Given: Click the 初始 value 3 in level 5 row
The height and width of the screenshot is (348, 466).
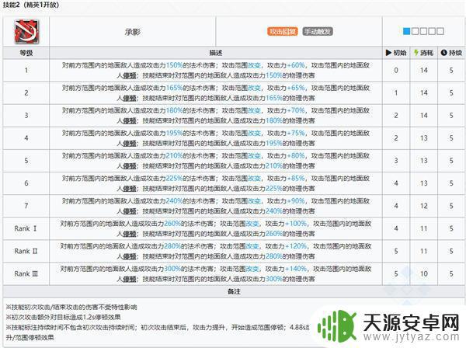Looking at the screenshot, I should [x=396, y=161].
